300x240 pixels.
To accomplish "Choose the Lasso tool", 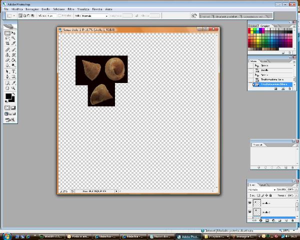I will click(x=7, y=38).
